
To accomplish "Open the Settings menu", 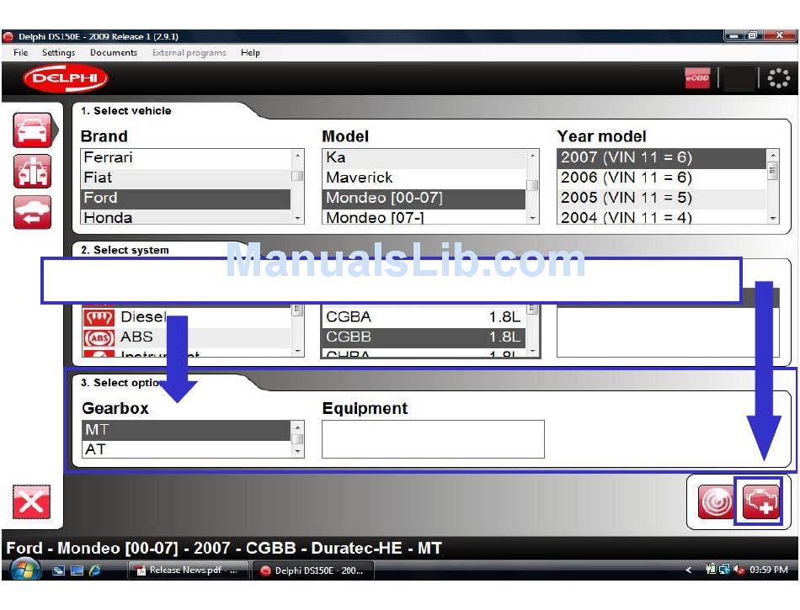I will coord(59,52).
